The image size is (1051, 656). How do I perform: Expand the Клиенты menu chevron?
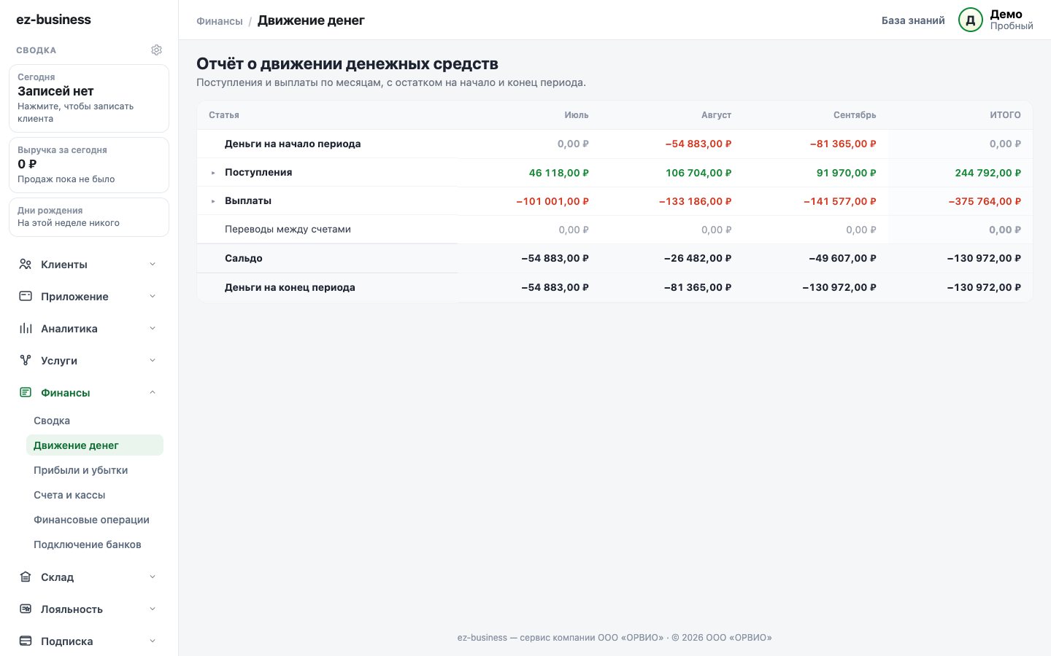point(153,265)
